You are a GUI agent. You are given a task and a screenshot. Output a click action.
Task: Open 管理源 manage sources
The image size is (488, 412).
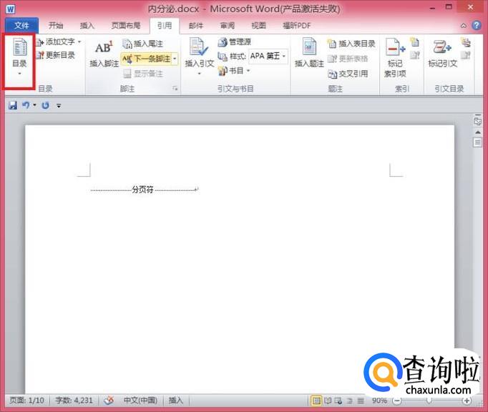pyautogui.click(x=235, y=41)
